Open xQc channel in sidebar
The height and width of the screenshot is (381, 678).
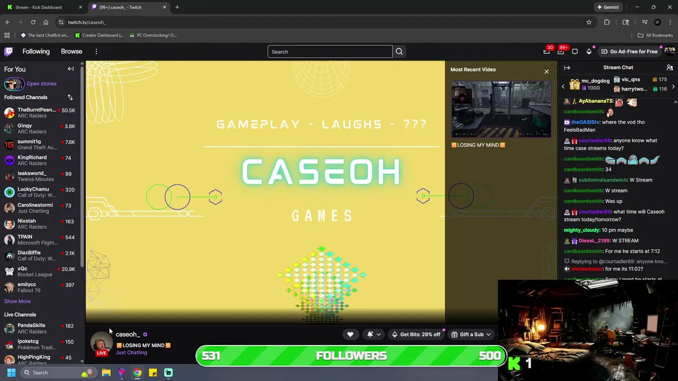[40, 271]
